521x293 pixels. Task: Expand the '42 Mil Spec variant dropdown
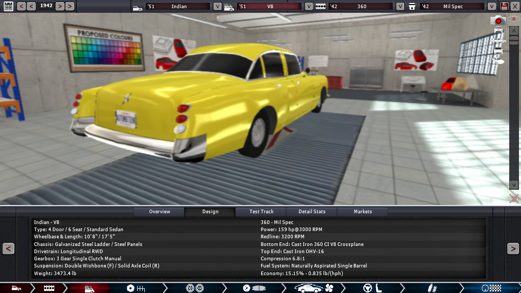coord(491,7)
